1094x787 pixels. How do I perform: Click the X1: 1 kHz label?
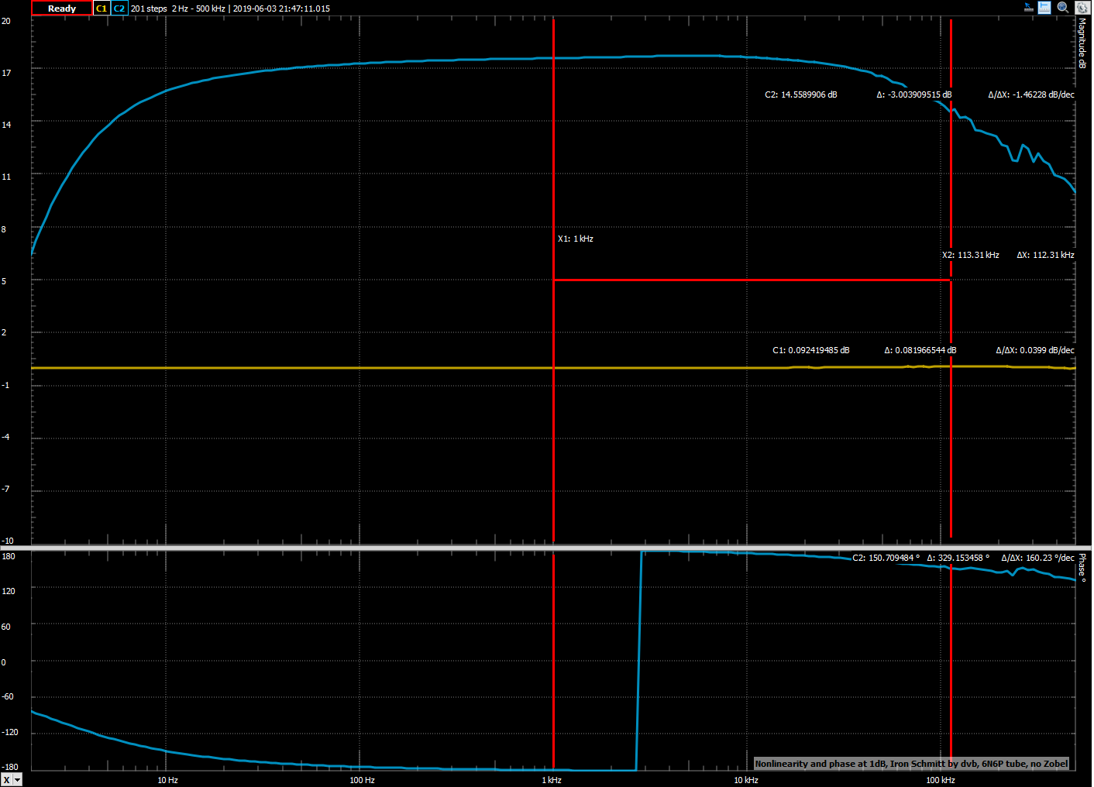click(x=576, y=239)
